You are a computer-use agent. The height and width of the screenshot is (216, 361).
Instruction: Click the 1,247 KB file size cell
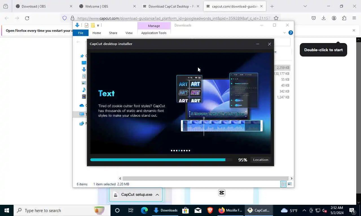[x=283, y=97]
